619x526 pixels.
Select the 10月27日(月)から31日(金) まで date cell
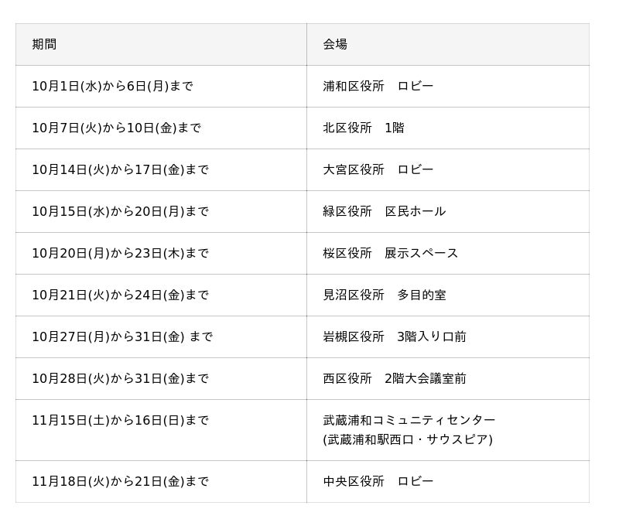(121, 336)
